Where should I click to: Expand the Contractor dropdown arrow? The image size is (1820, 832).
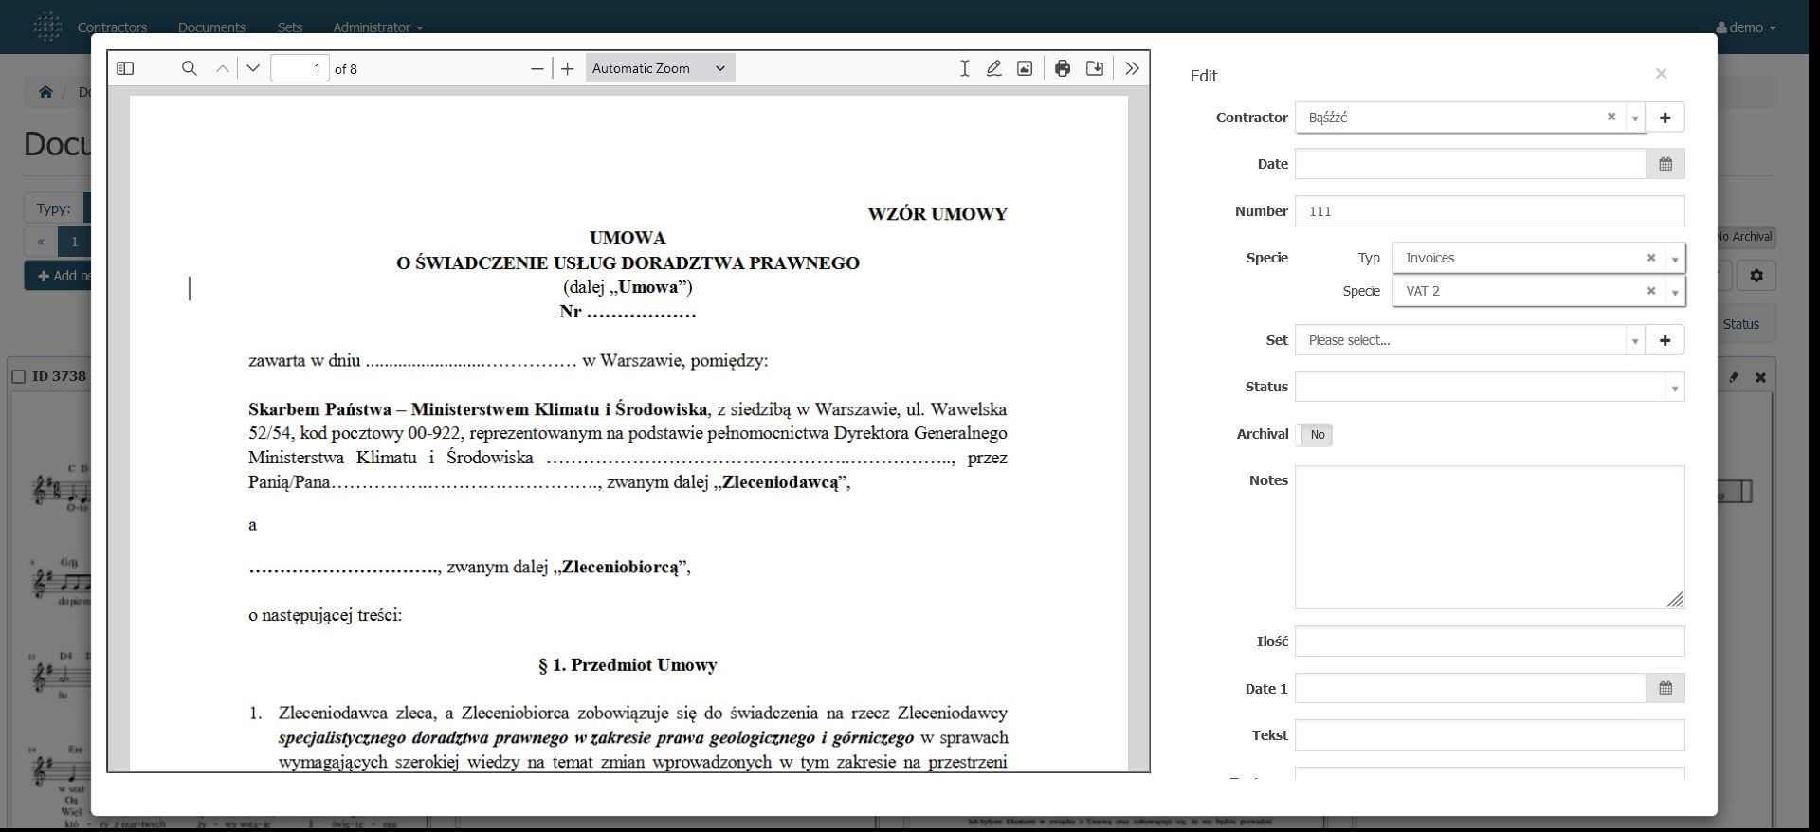tap(1635, 118)
